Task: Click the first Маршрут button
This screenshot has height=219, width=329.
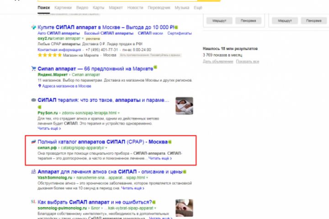Action: pos(219,21)
